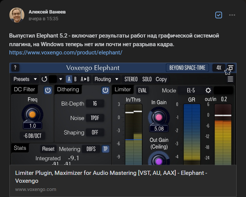Open the Metering DBFS selector
The image size is (246, 197).
(91, 149)
